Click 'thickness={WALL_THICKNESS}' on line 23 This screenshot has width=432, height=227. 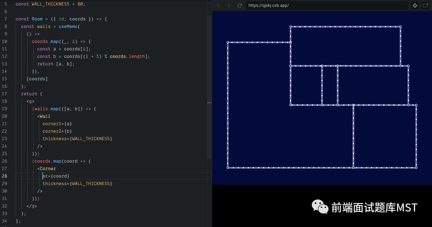coord(78,139)
